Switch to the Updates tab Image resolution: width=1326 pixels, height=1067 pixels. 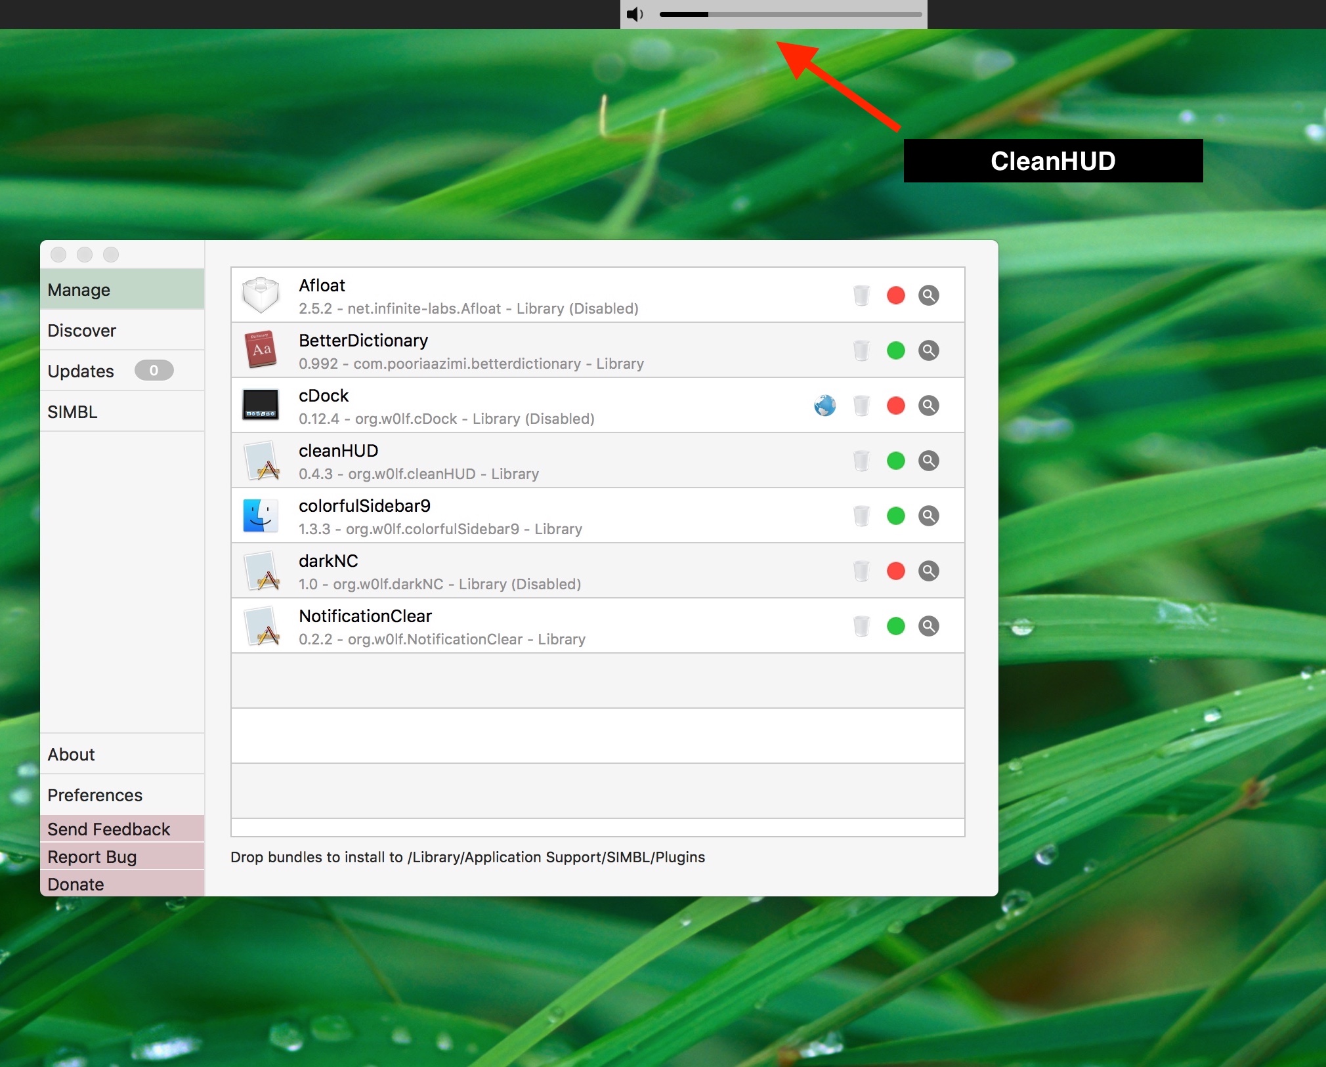tap(122, 371)
